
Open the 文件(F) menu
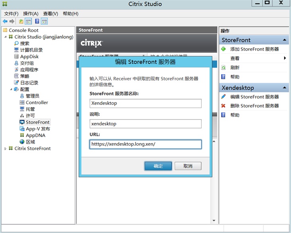click(x=11, y=14)
